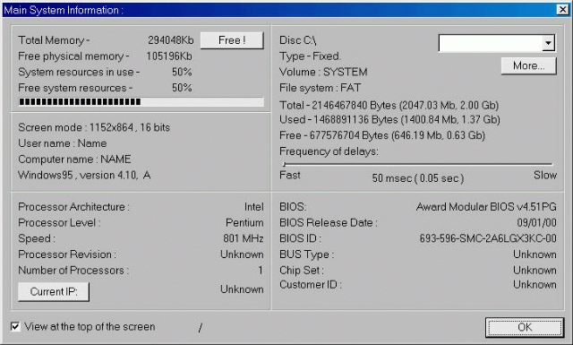
Task: Click the BUS Type : label
Action: tap(306, 254)
